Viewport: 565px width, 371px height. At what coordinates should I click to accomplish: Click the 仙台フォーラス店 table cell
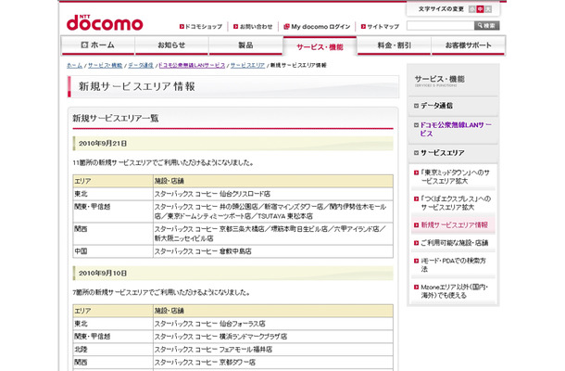tap(272, 324)
